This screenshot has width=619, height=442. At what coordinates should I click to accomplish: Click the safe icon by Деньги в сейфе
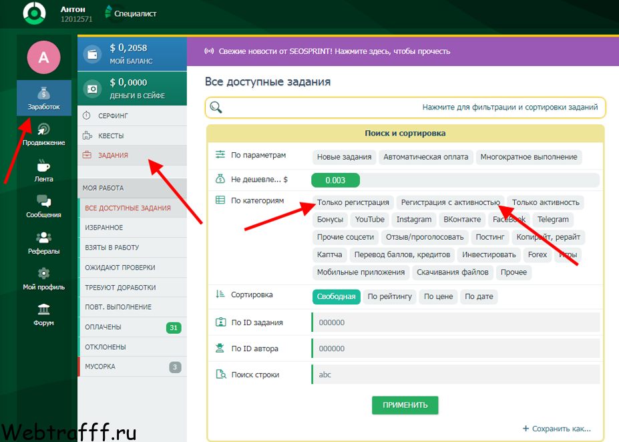(92, 89)
